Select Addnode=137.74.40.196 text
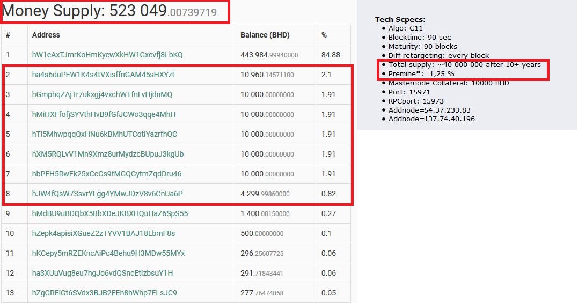The image size is (578, 303). [x=431, y=119]
